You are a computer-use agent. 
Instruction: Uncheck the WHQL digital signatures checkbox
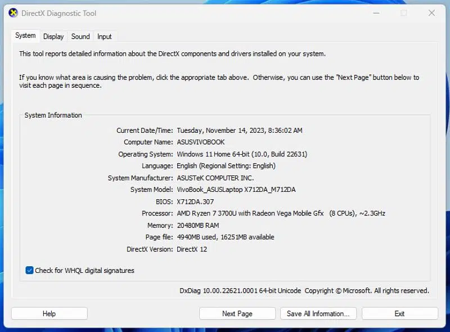(x=30, y=271)
